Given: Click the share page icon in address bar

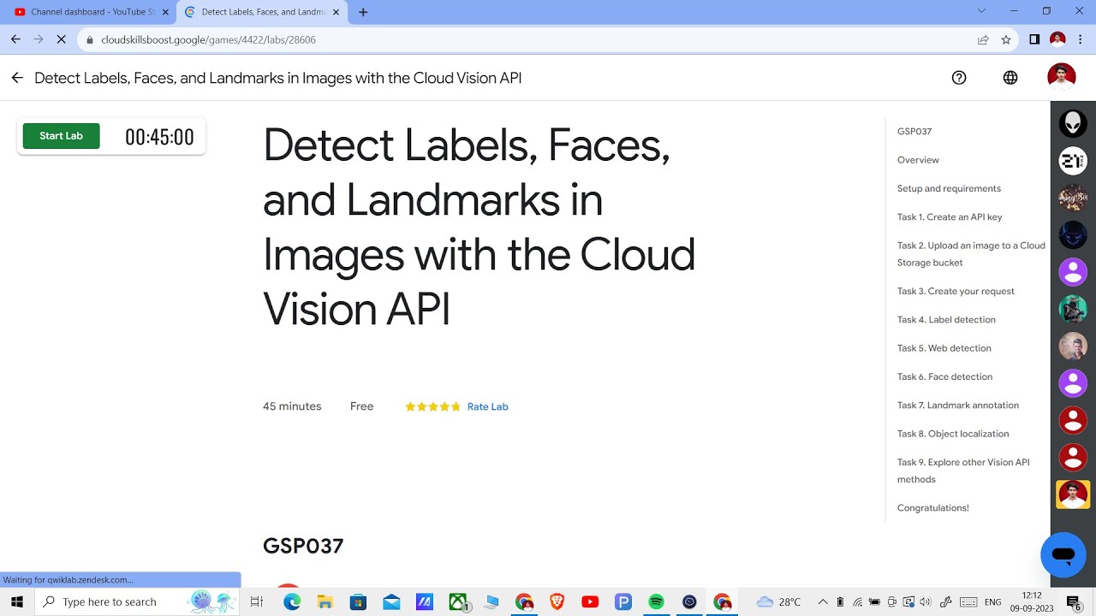Looking at the screenshot, I should pos(983,39).
